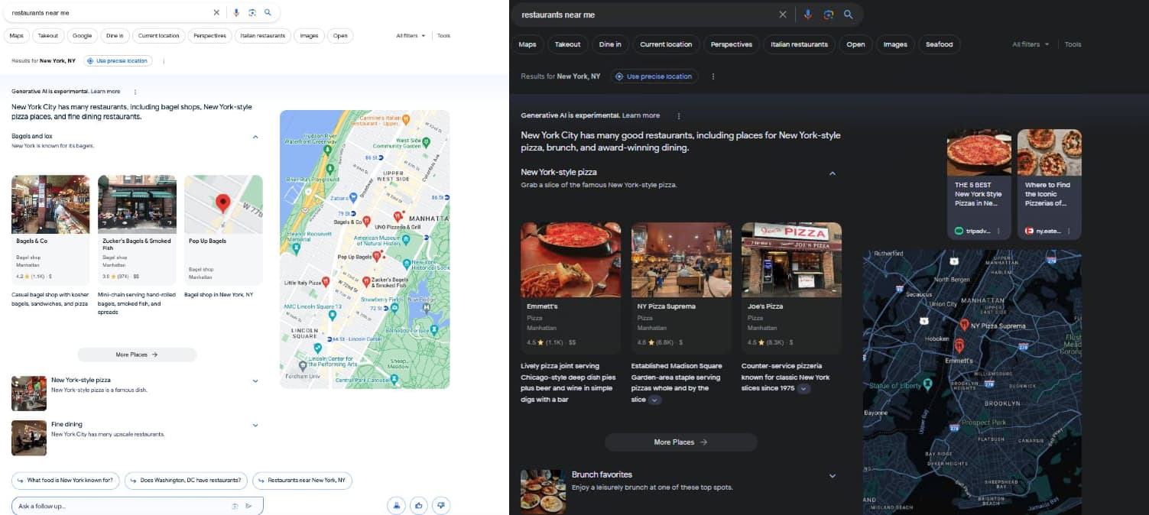Screen dimensions: 1149x515
Task: Open Google Lens image search in dark-theme page
Action: [x=828, y=15]
